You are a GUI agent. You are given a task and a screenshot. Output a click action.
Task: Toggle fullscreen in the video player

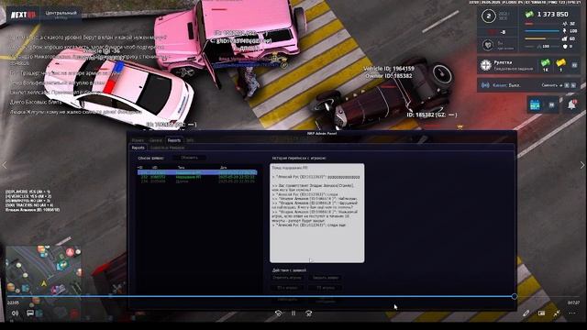point(557,313)
